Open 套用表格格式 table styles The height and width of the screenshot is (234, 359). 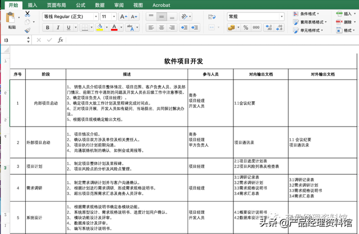[x=310, y=22]
